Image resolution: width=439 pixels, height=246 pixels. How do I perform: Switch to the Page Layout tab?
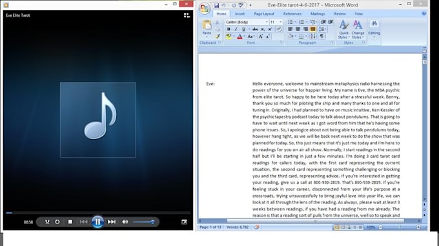coord(264,14)
